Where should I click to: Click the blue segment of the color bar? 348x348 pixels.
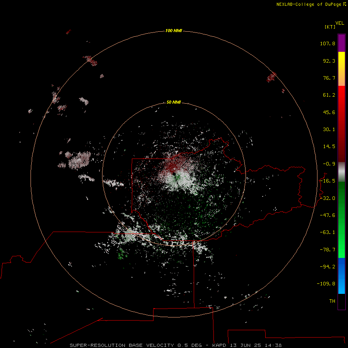[341, 276]
